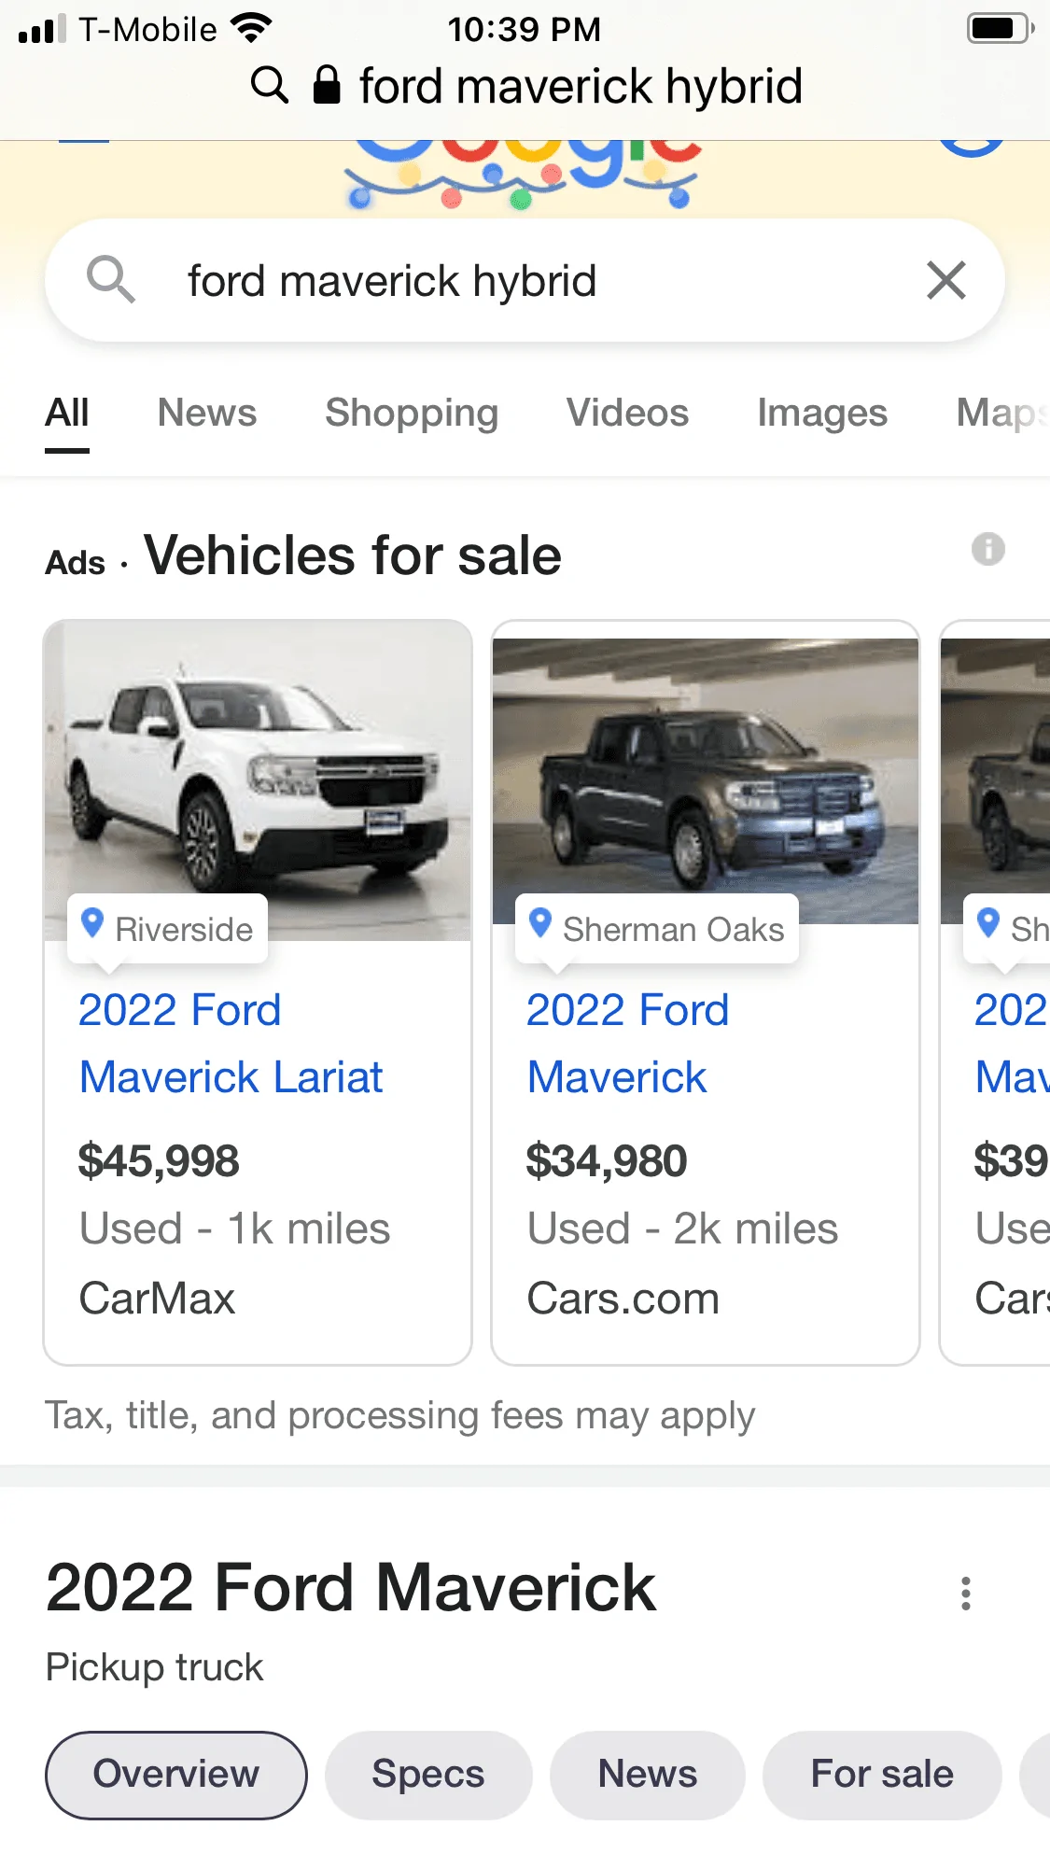Select the Specs chip

coord(428,1775)
